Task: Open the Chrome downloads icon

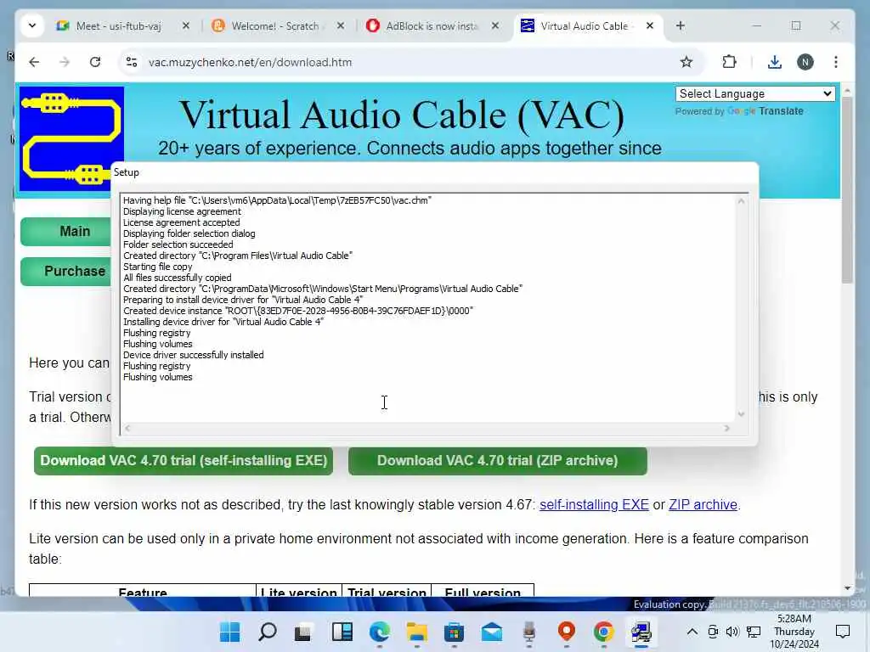Action: click(x=775, y=62)
